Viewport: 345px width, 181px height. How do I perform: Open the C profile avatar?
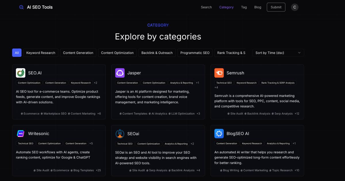295,7
